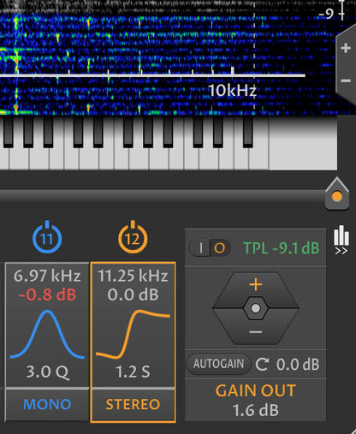Click the hexagon center gain knob
This screenshot has width=356, height=434.
256,308
